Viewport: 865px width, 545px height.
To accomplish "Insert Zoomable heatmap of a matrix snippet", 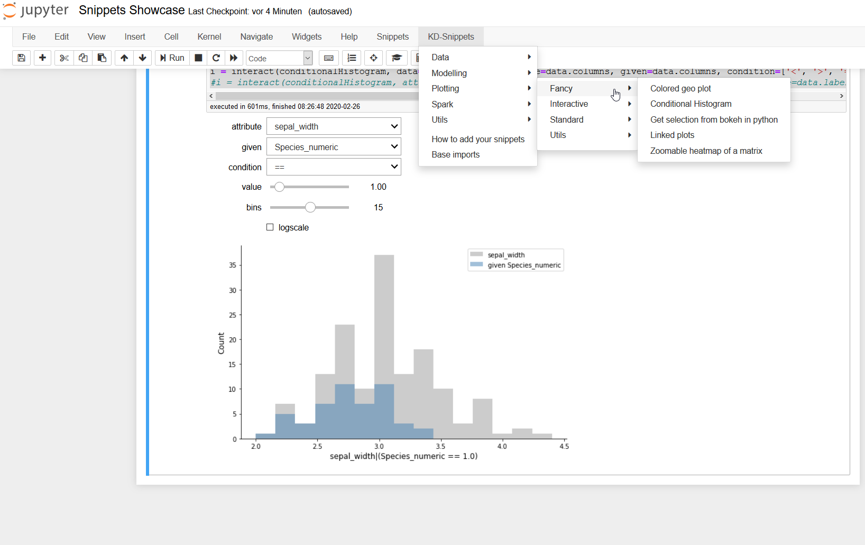I will [714, 151].
